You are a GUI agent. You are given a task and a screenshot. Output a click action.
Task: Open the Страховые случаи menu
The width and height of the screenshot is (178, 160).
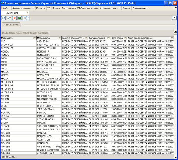click(111, 8)
